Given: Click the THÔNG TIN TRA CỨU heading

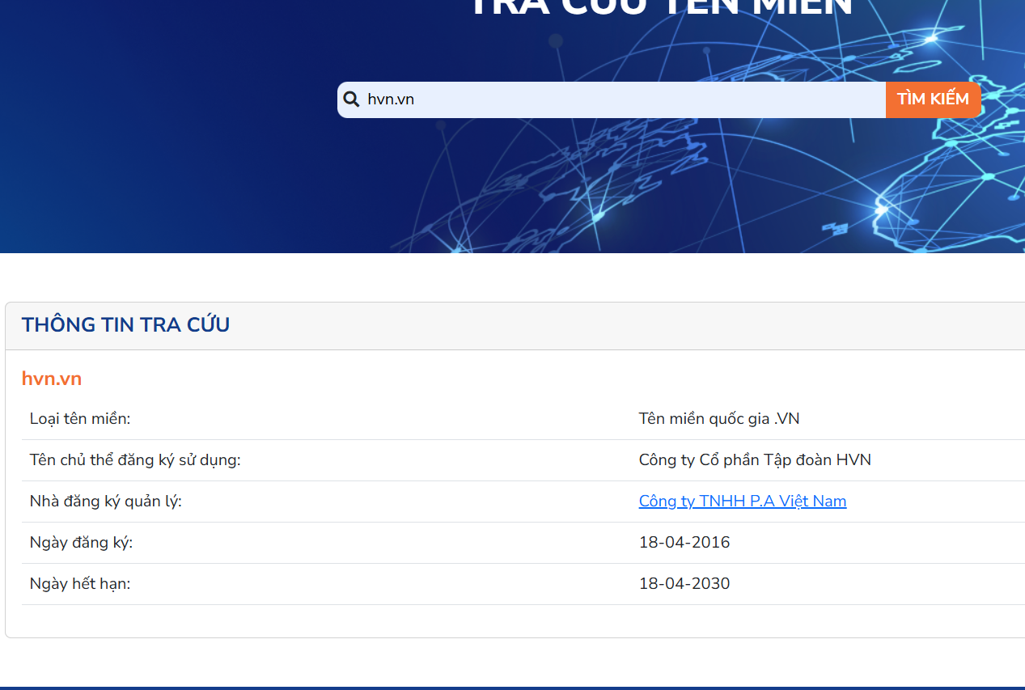Looking at the screenshot, I should pyautogui.click(x=125, y=325).
